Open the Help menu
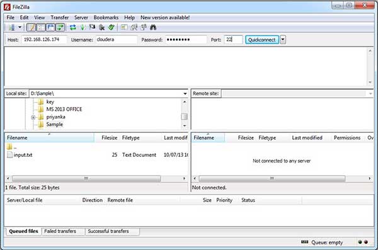378x250 pixels. point(129,18)
